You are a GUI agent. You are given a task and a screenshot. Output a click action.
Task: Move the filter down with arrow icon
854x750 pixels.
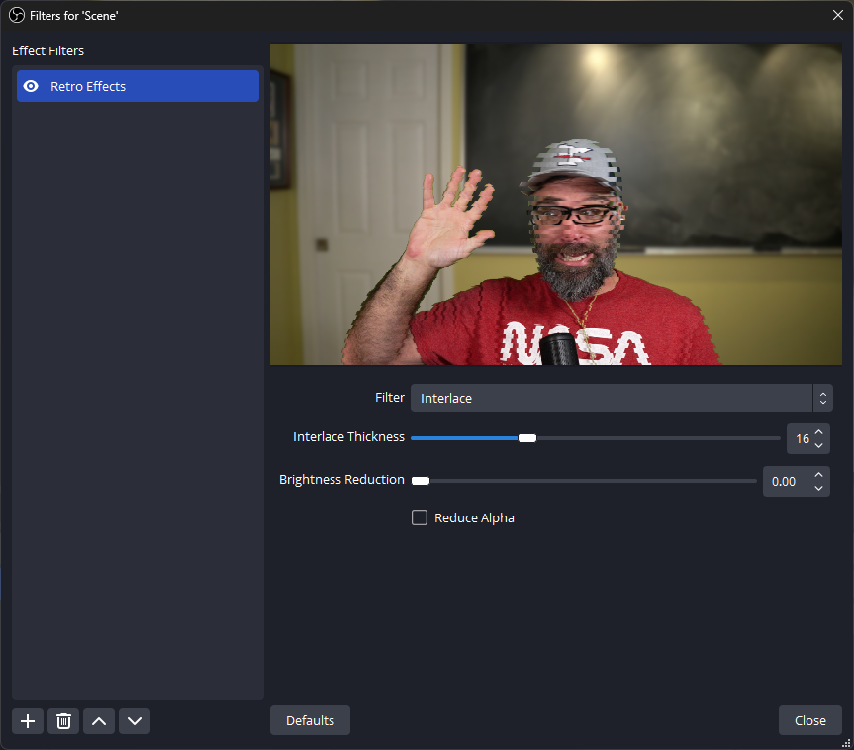point(135,721)
